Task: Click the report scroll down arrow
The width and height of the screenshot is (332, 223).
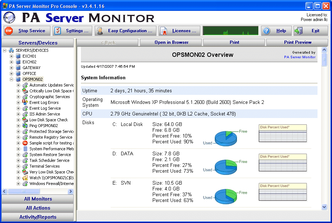Action: [x=324, y=207]
